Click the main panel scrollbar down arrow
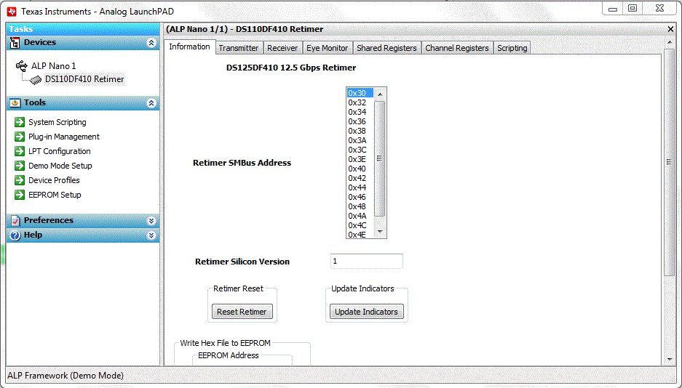The height and width of the screenshot is (388, 682). (x=670, y=360)
